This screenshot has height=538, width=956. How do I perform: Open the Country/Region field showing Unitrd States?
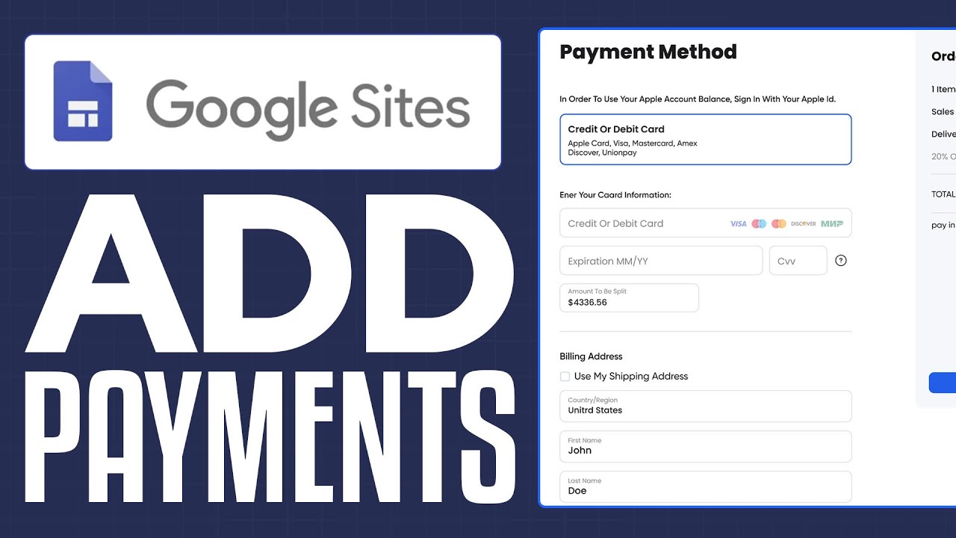click(706, 406)
